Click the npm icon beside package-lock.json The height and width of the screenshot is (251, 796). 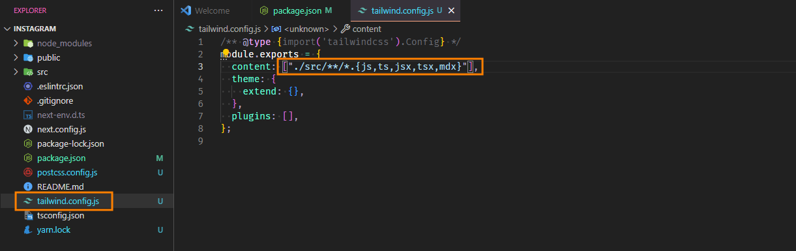point(28,143)
